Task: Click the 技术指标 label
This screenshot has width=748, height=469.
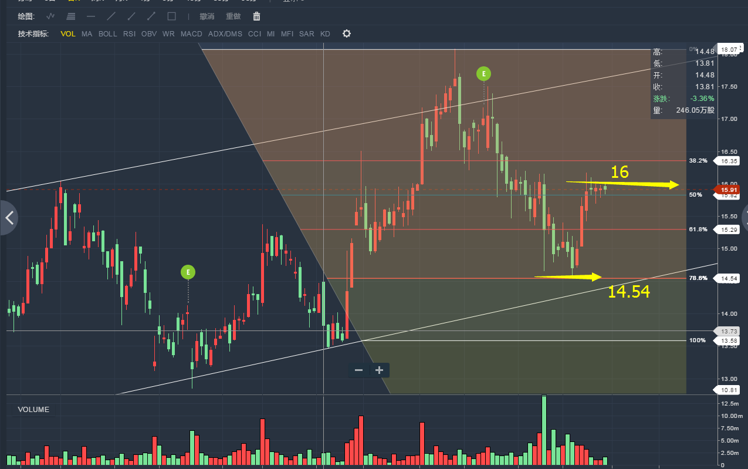Action: click(x=33, y=34)
